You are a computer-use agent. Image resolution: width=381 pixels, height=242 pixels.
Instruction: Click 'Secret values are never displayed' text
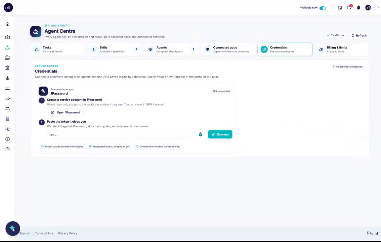click(x=64, y=147)
